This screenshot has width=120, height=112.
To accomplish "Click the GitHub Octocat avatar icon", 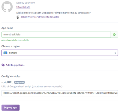I will tap(7, 7).
